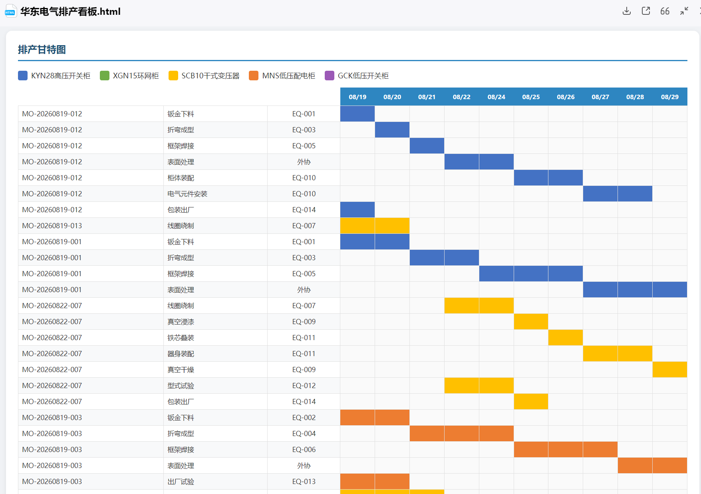Click the 真空干燥 process cell
Image resolution: width=701 pixels, height=494 pixels.
tap(216, 370)
